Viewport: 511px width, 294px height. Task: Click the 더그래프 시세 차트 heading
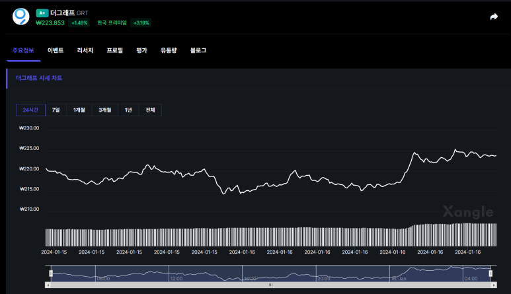click(x=39, y=78)
